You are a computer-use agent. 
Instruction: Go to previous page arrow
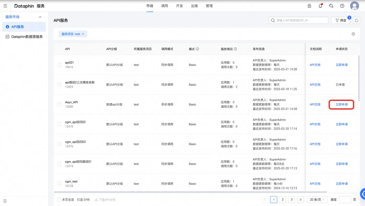coord(265,199)
